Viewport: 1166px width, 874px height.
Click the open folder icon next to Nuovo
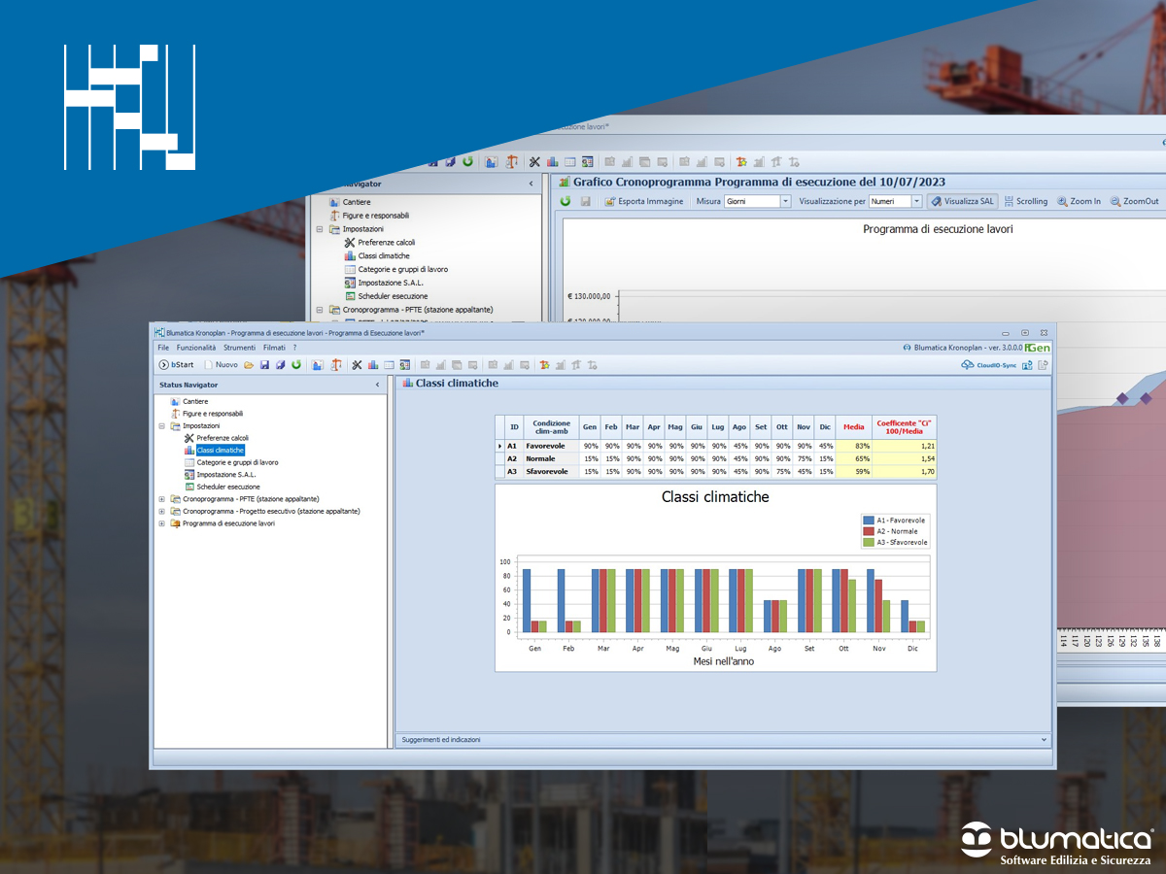click(249, 364)
